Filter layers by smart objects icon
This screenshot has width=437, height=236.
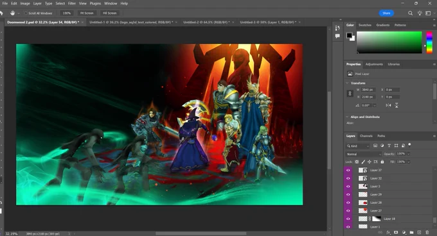tap(403, 146)
